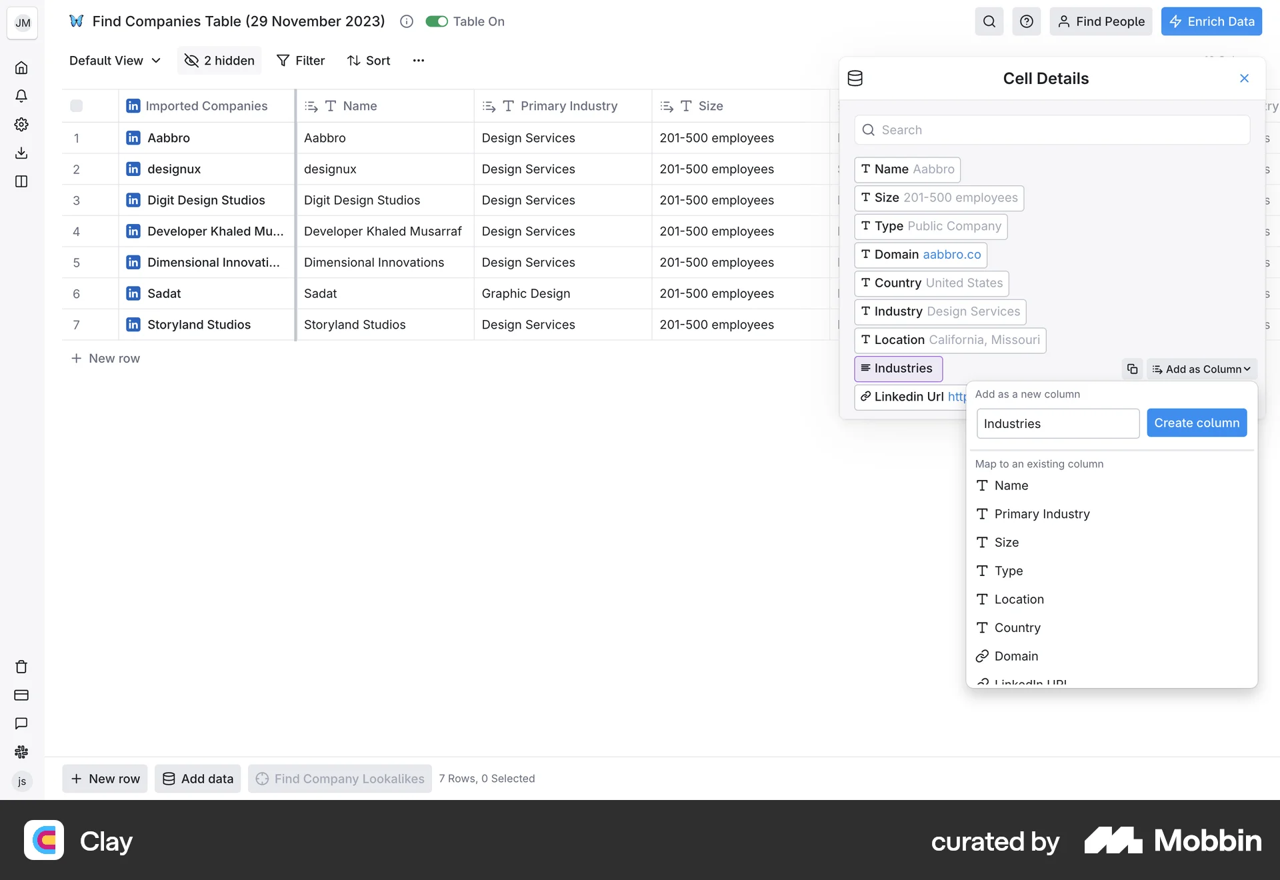Click the Industries column name input field
This screenshot has height=880, width=1280.
[x=1057, y=423]
